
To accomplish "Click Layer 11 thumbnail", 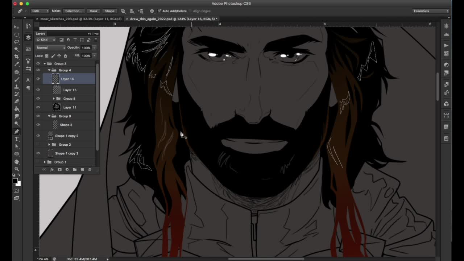I will click(x=56, y=107).
